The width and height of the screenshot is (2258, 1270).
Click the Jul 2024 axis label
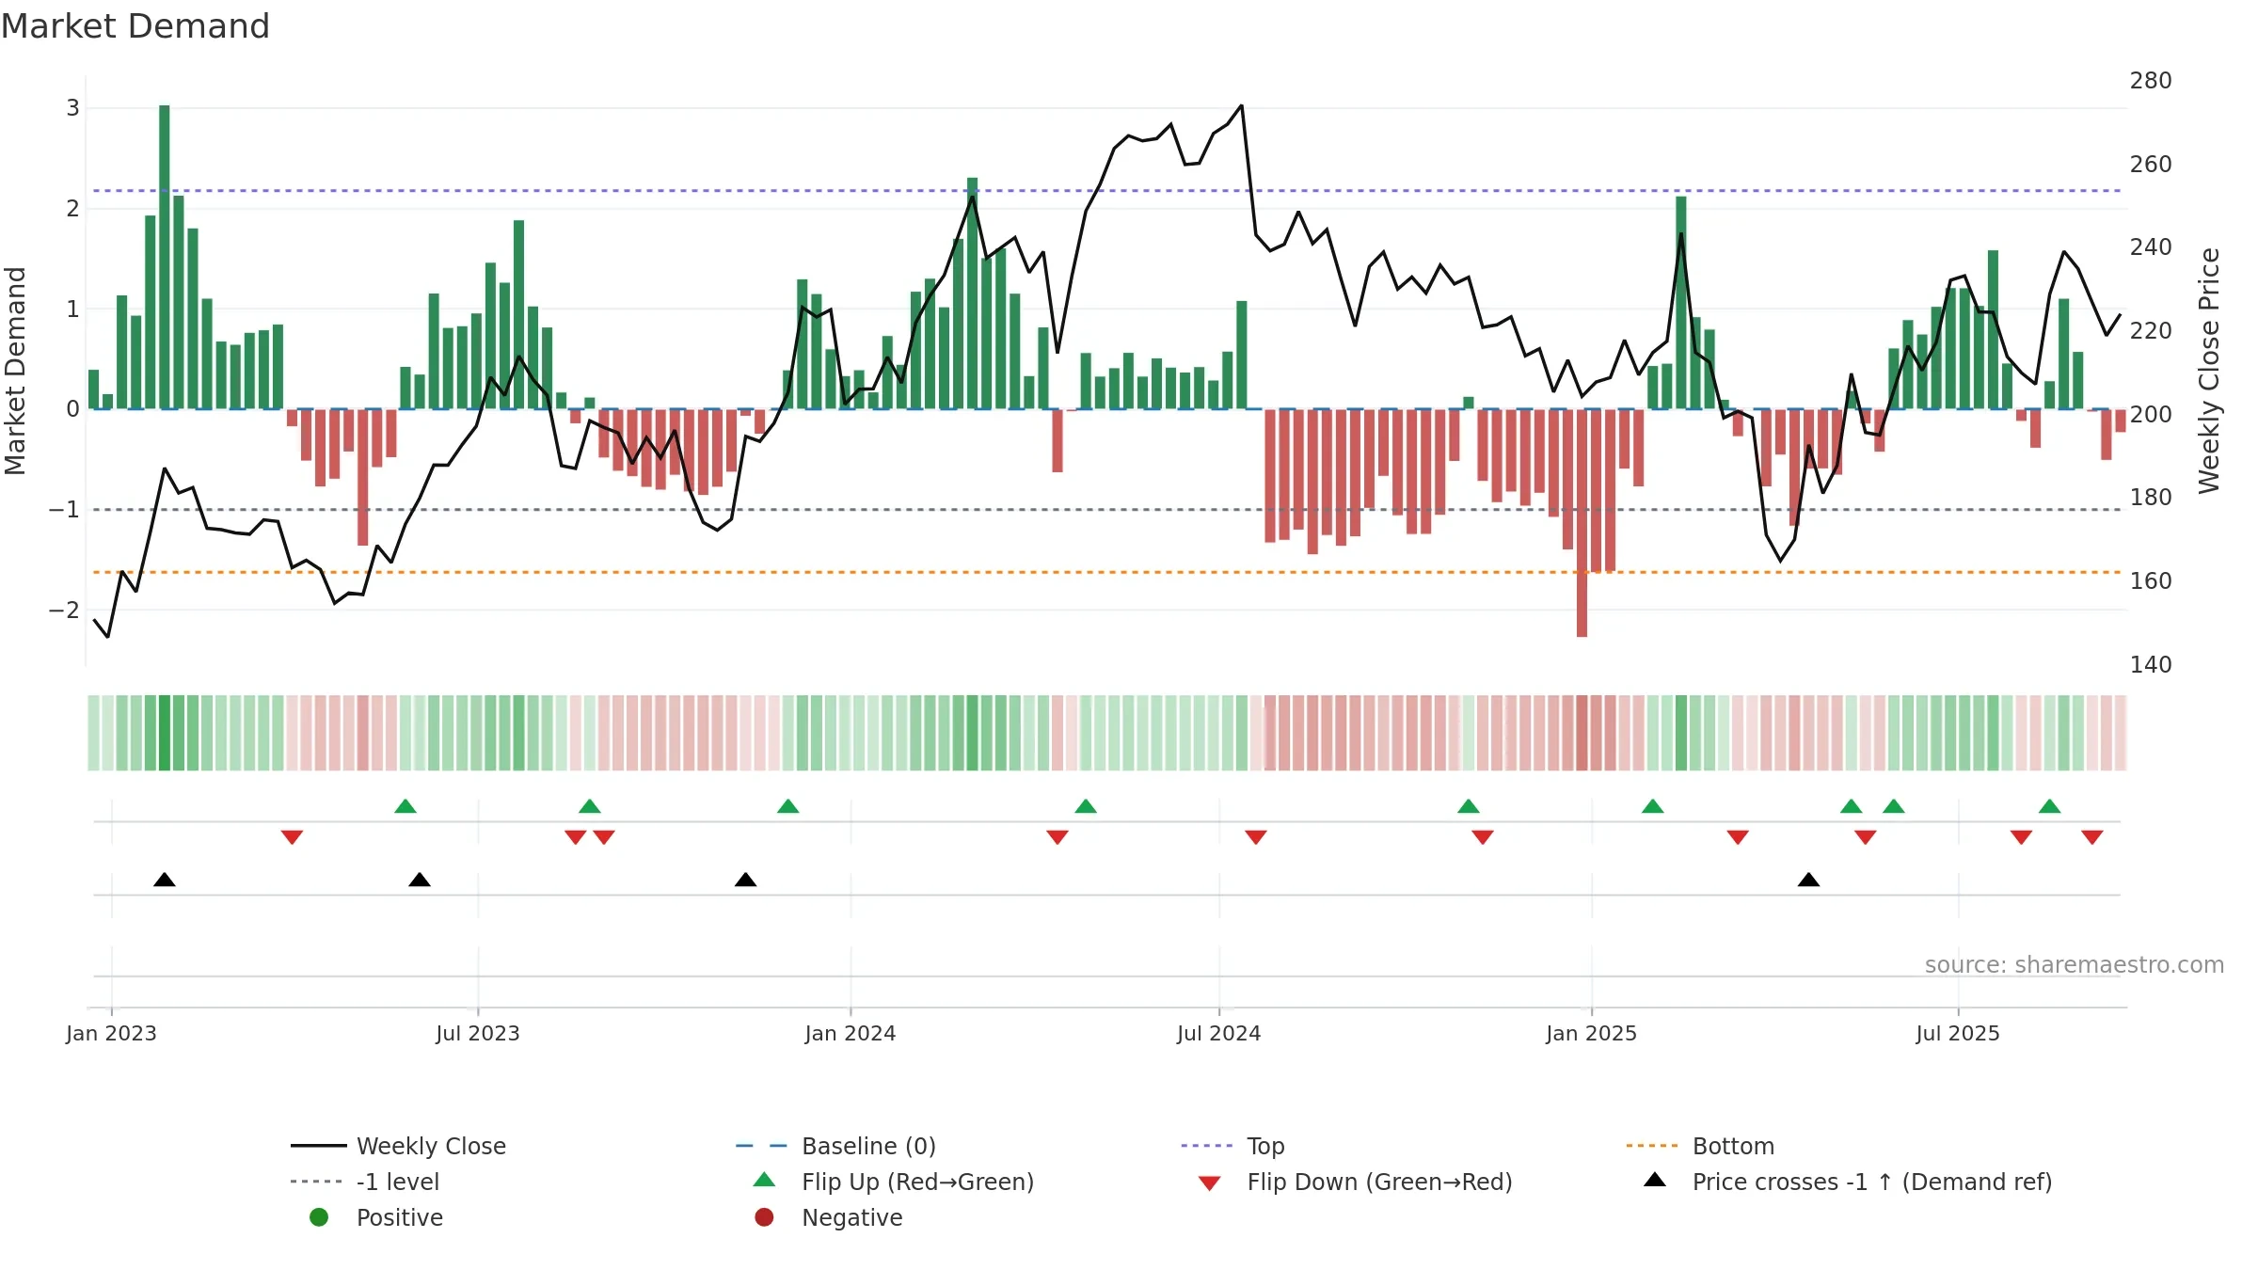tap(1219, 1033)
